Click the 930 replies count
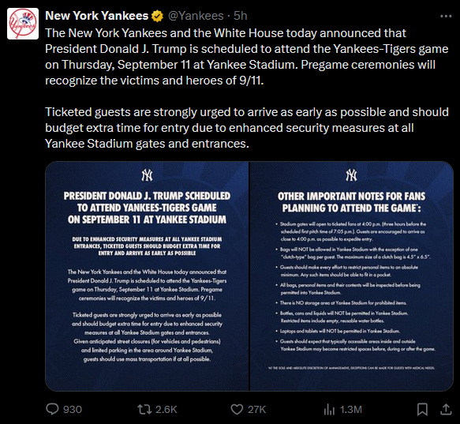Screen dimensions: 460x424 (x=73, y=409)
